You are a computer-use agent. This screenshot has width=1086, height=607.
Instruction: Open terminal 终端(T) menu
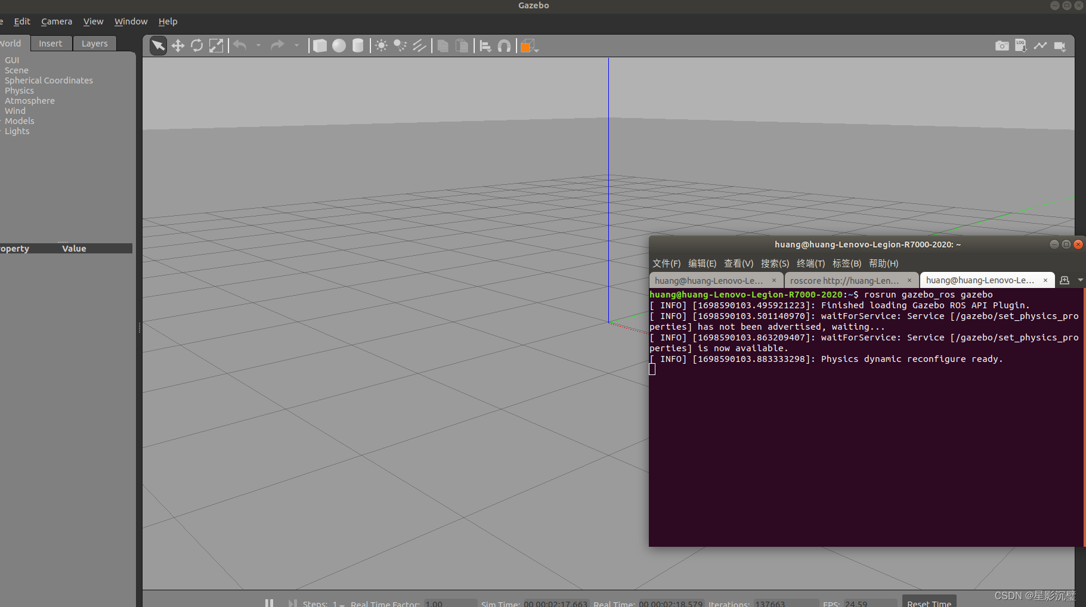point(810,264)
